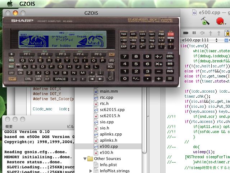The width and height of the screenshot is (230, 173).
Task: Select rtc.cpp in the file list
Action: pos(106,98)
